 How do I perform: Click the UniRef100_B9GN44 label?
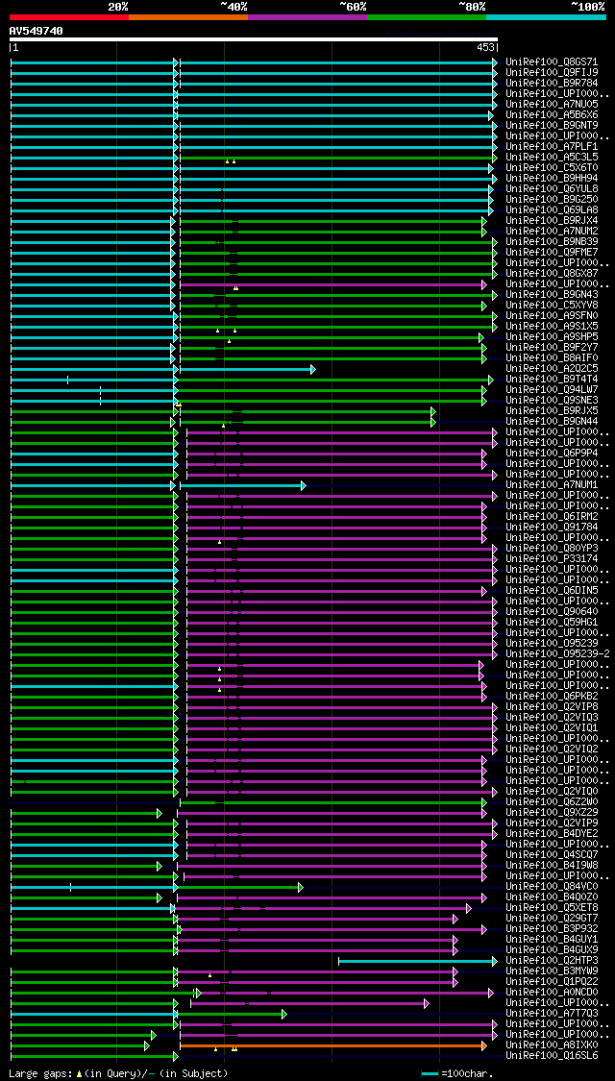(x=552, y=421)
